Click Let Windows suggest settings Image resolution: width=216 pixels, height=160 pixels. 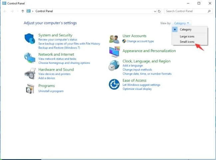click(141, 85)
